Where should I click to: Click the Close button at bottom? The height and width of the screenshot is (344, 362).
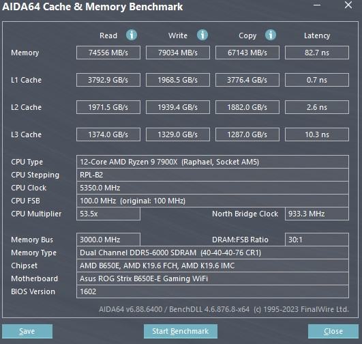333,331
